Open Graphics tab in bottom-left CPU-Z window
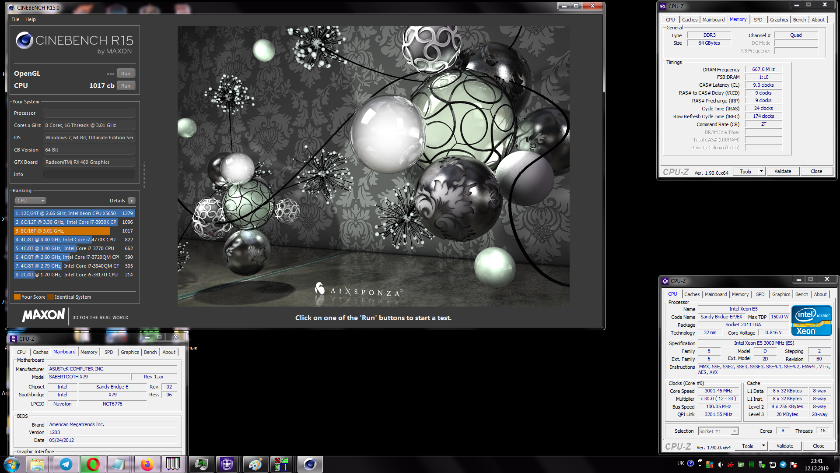This screenshot has height=473, width=840. tap(130, 352)
